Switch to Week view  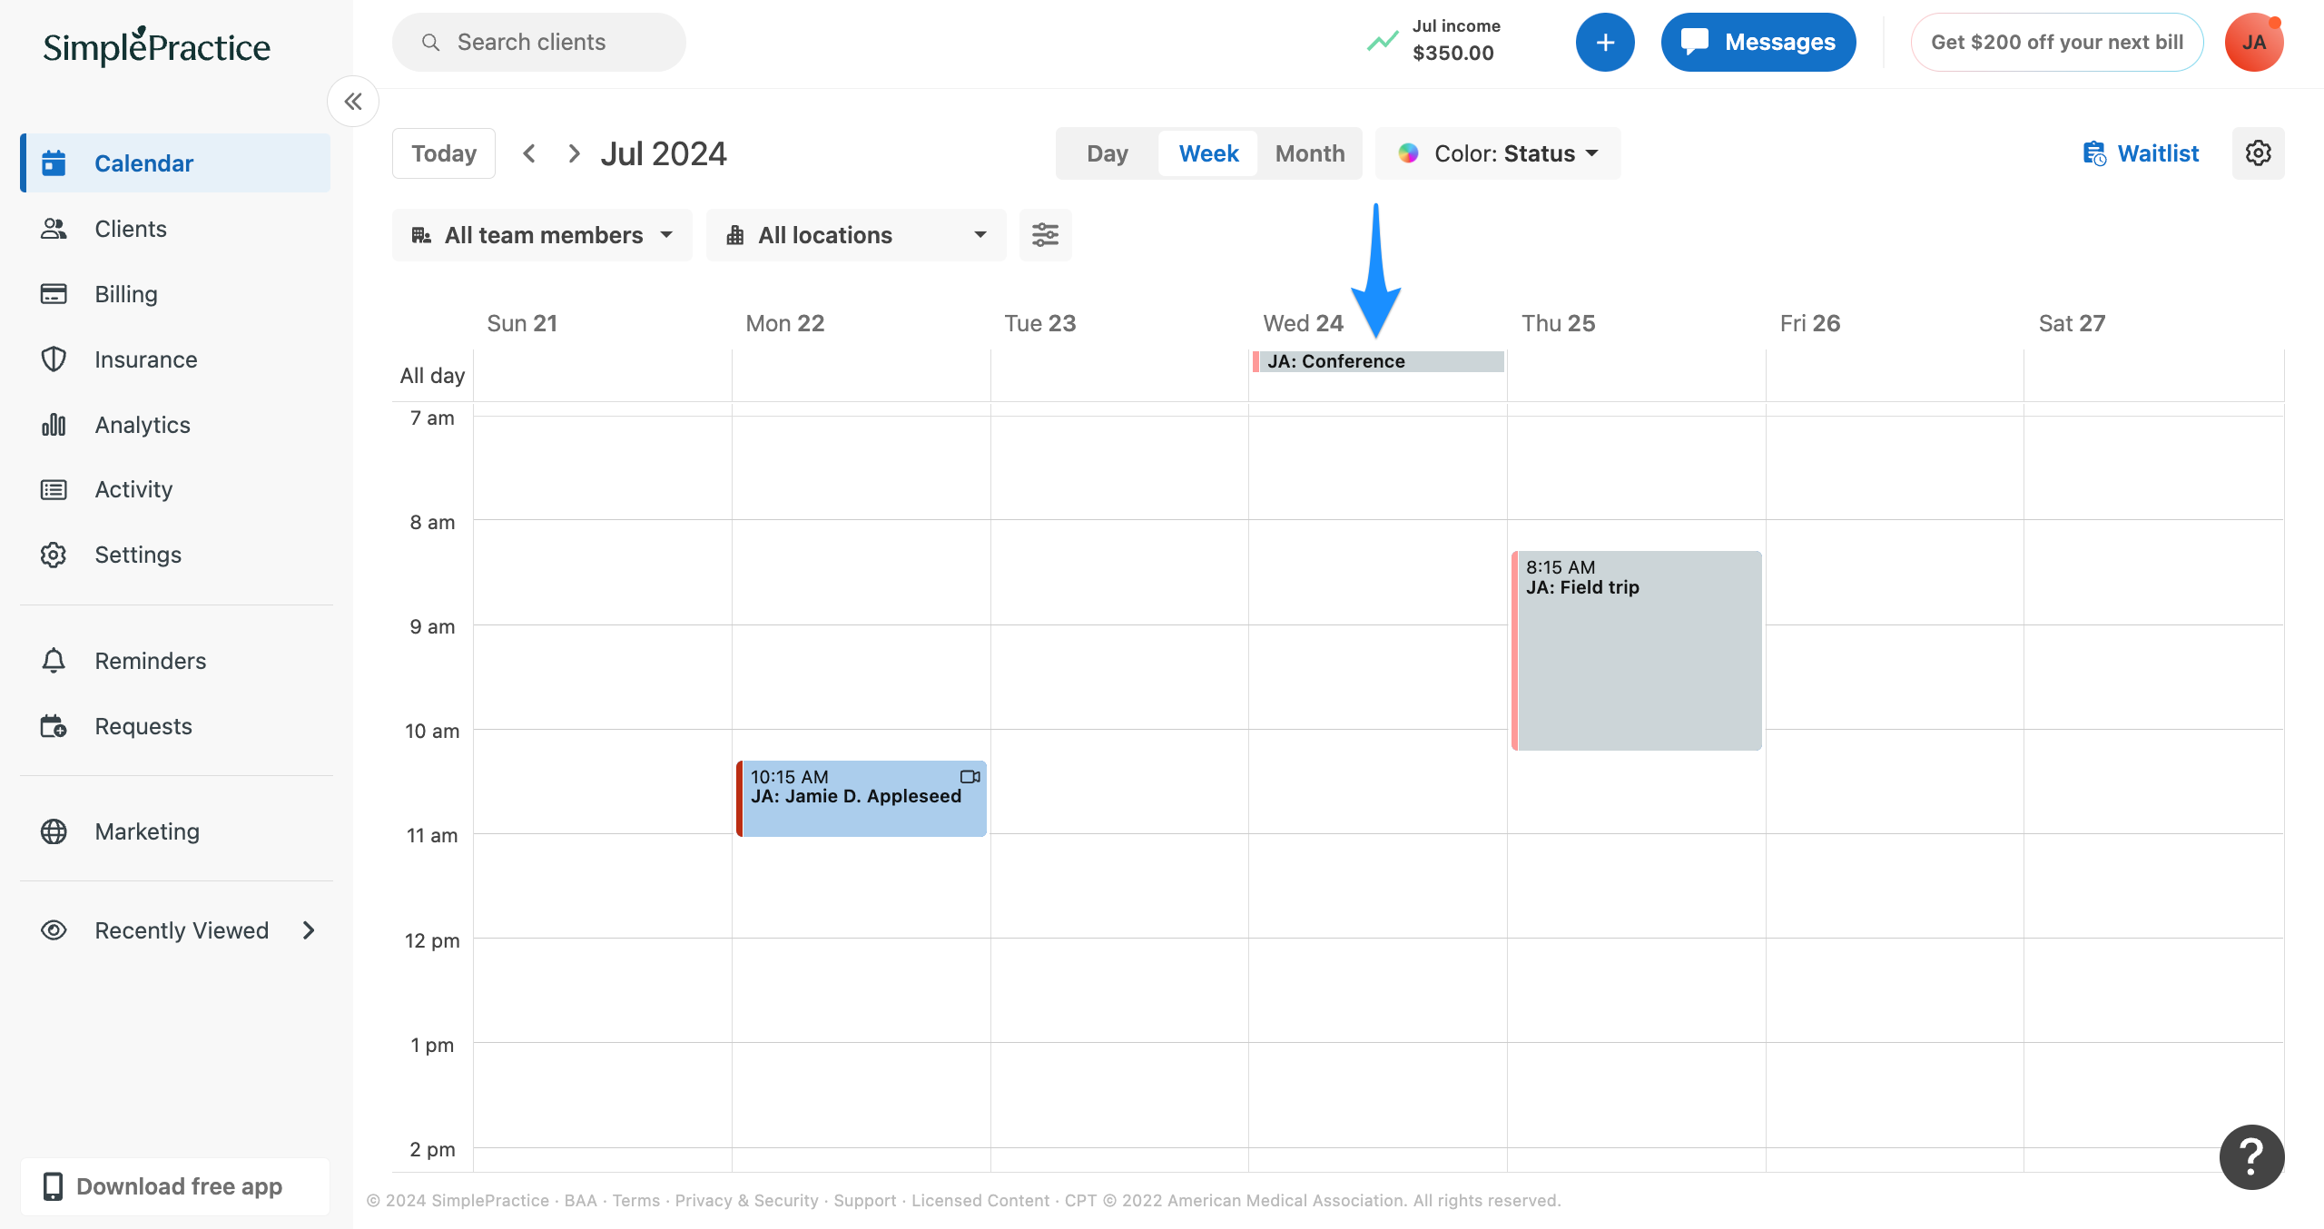[1208, 153]
